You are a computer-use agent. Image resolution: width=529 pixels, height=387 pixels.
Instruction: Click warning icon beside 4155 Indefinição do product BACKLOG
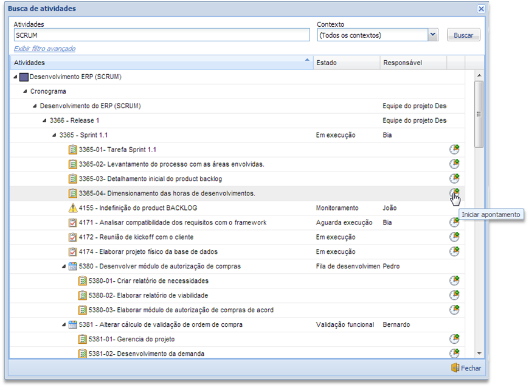click(x=72, y=208)
